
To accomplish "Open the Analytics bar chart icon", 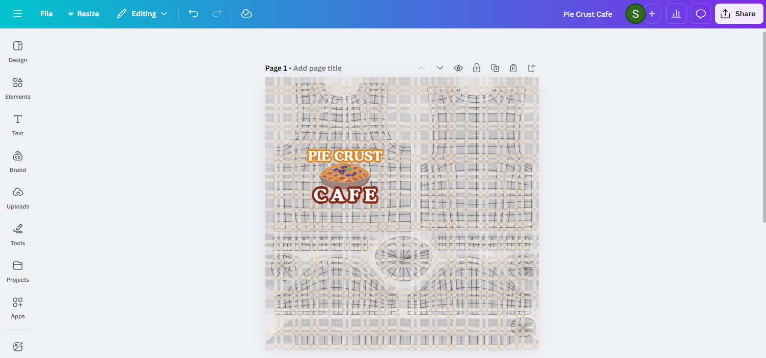I will point(676,14).
